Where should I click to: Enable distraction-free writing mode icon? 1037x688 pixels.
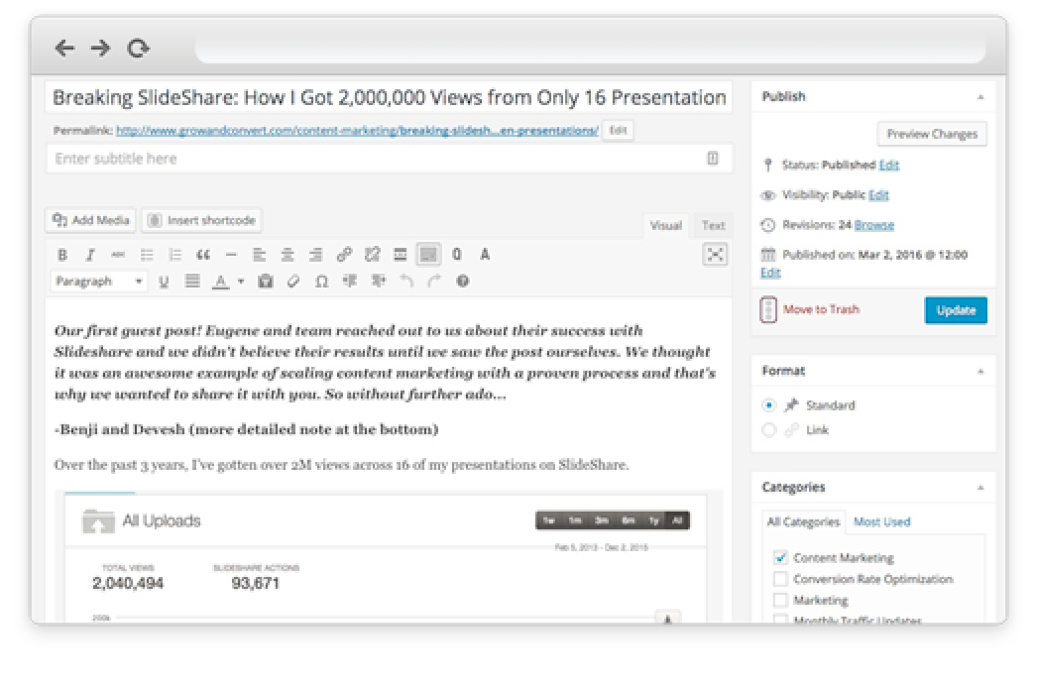pos(715,255)
